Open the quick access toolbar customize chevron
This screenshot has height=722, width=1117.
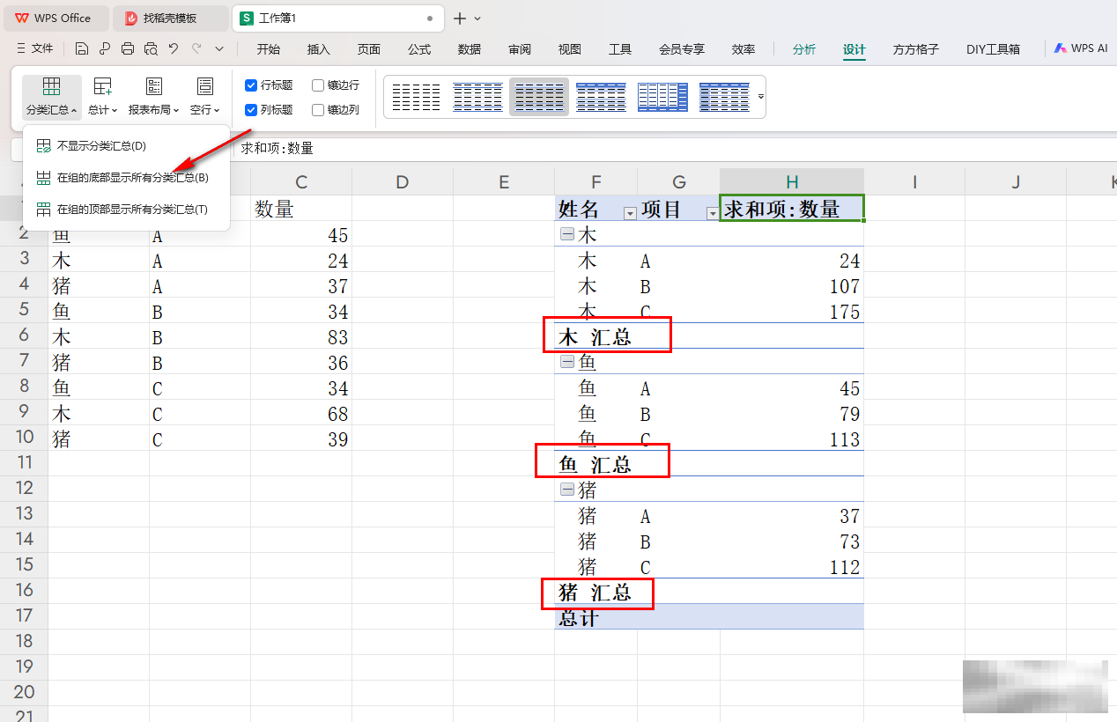point(219,49)
